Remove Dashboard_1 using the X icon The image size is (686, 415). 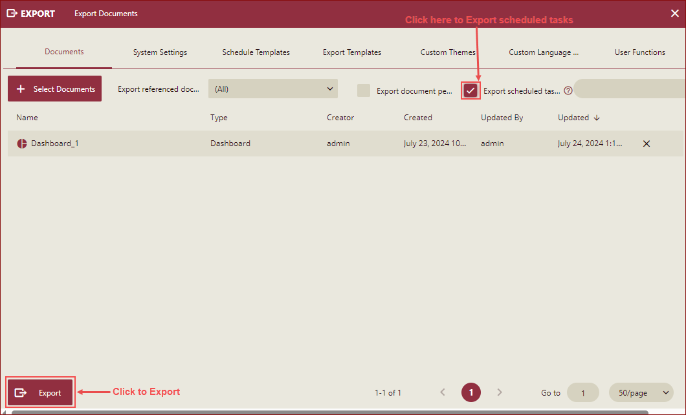tap(646, 144)
